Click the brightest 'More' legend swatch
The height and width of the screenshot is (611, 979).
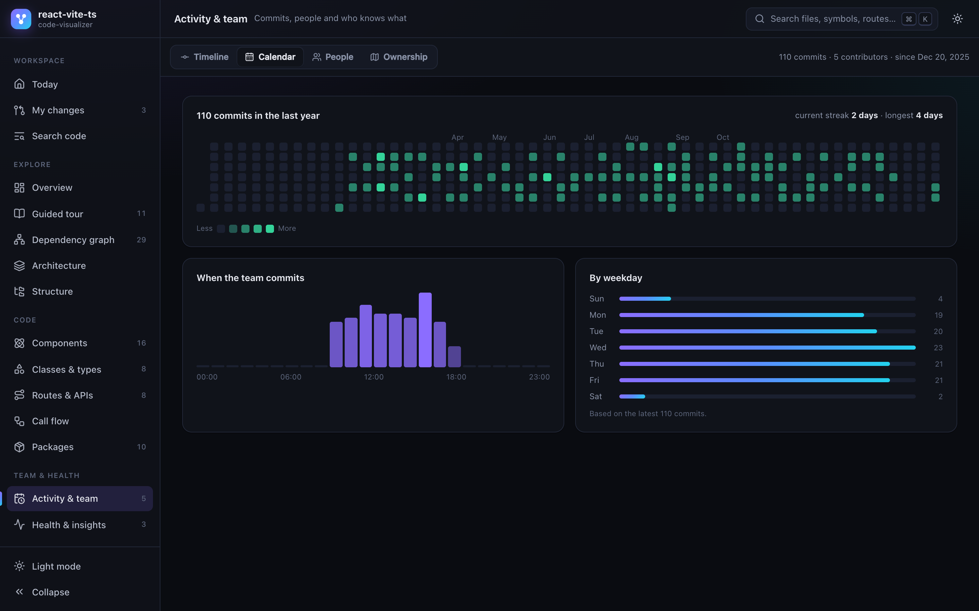pos(270,229)
